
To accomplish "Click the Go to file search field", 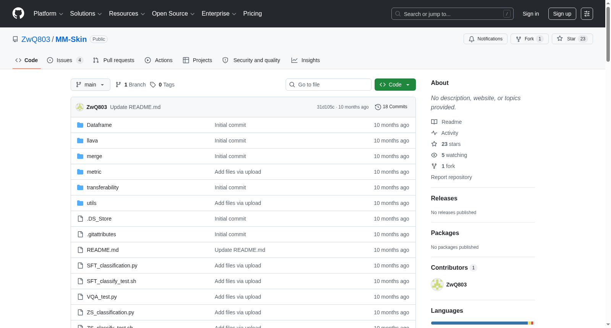I will [x=328, y=85].
